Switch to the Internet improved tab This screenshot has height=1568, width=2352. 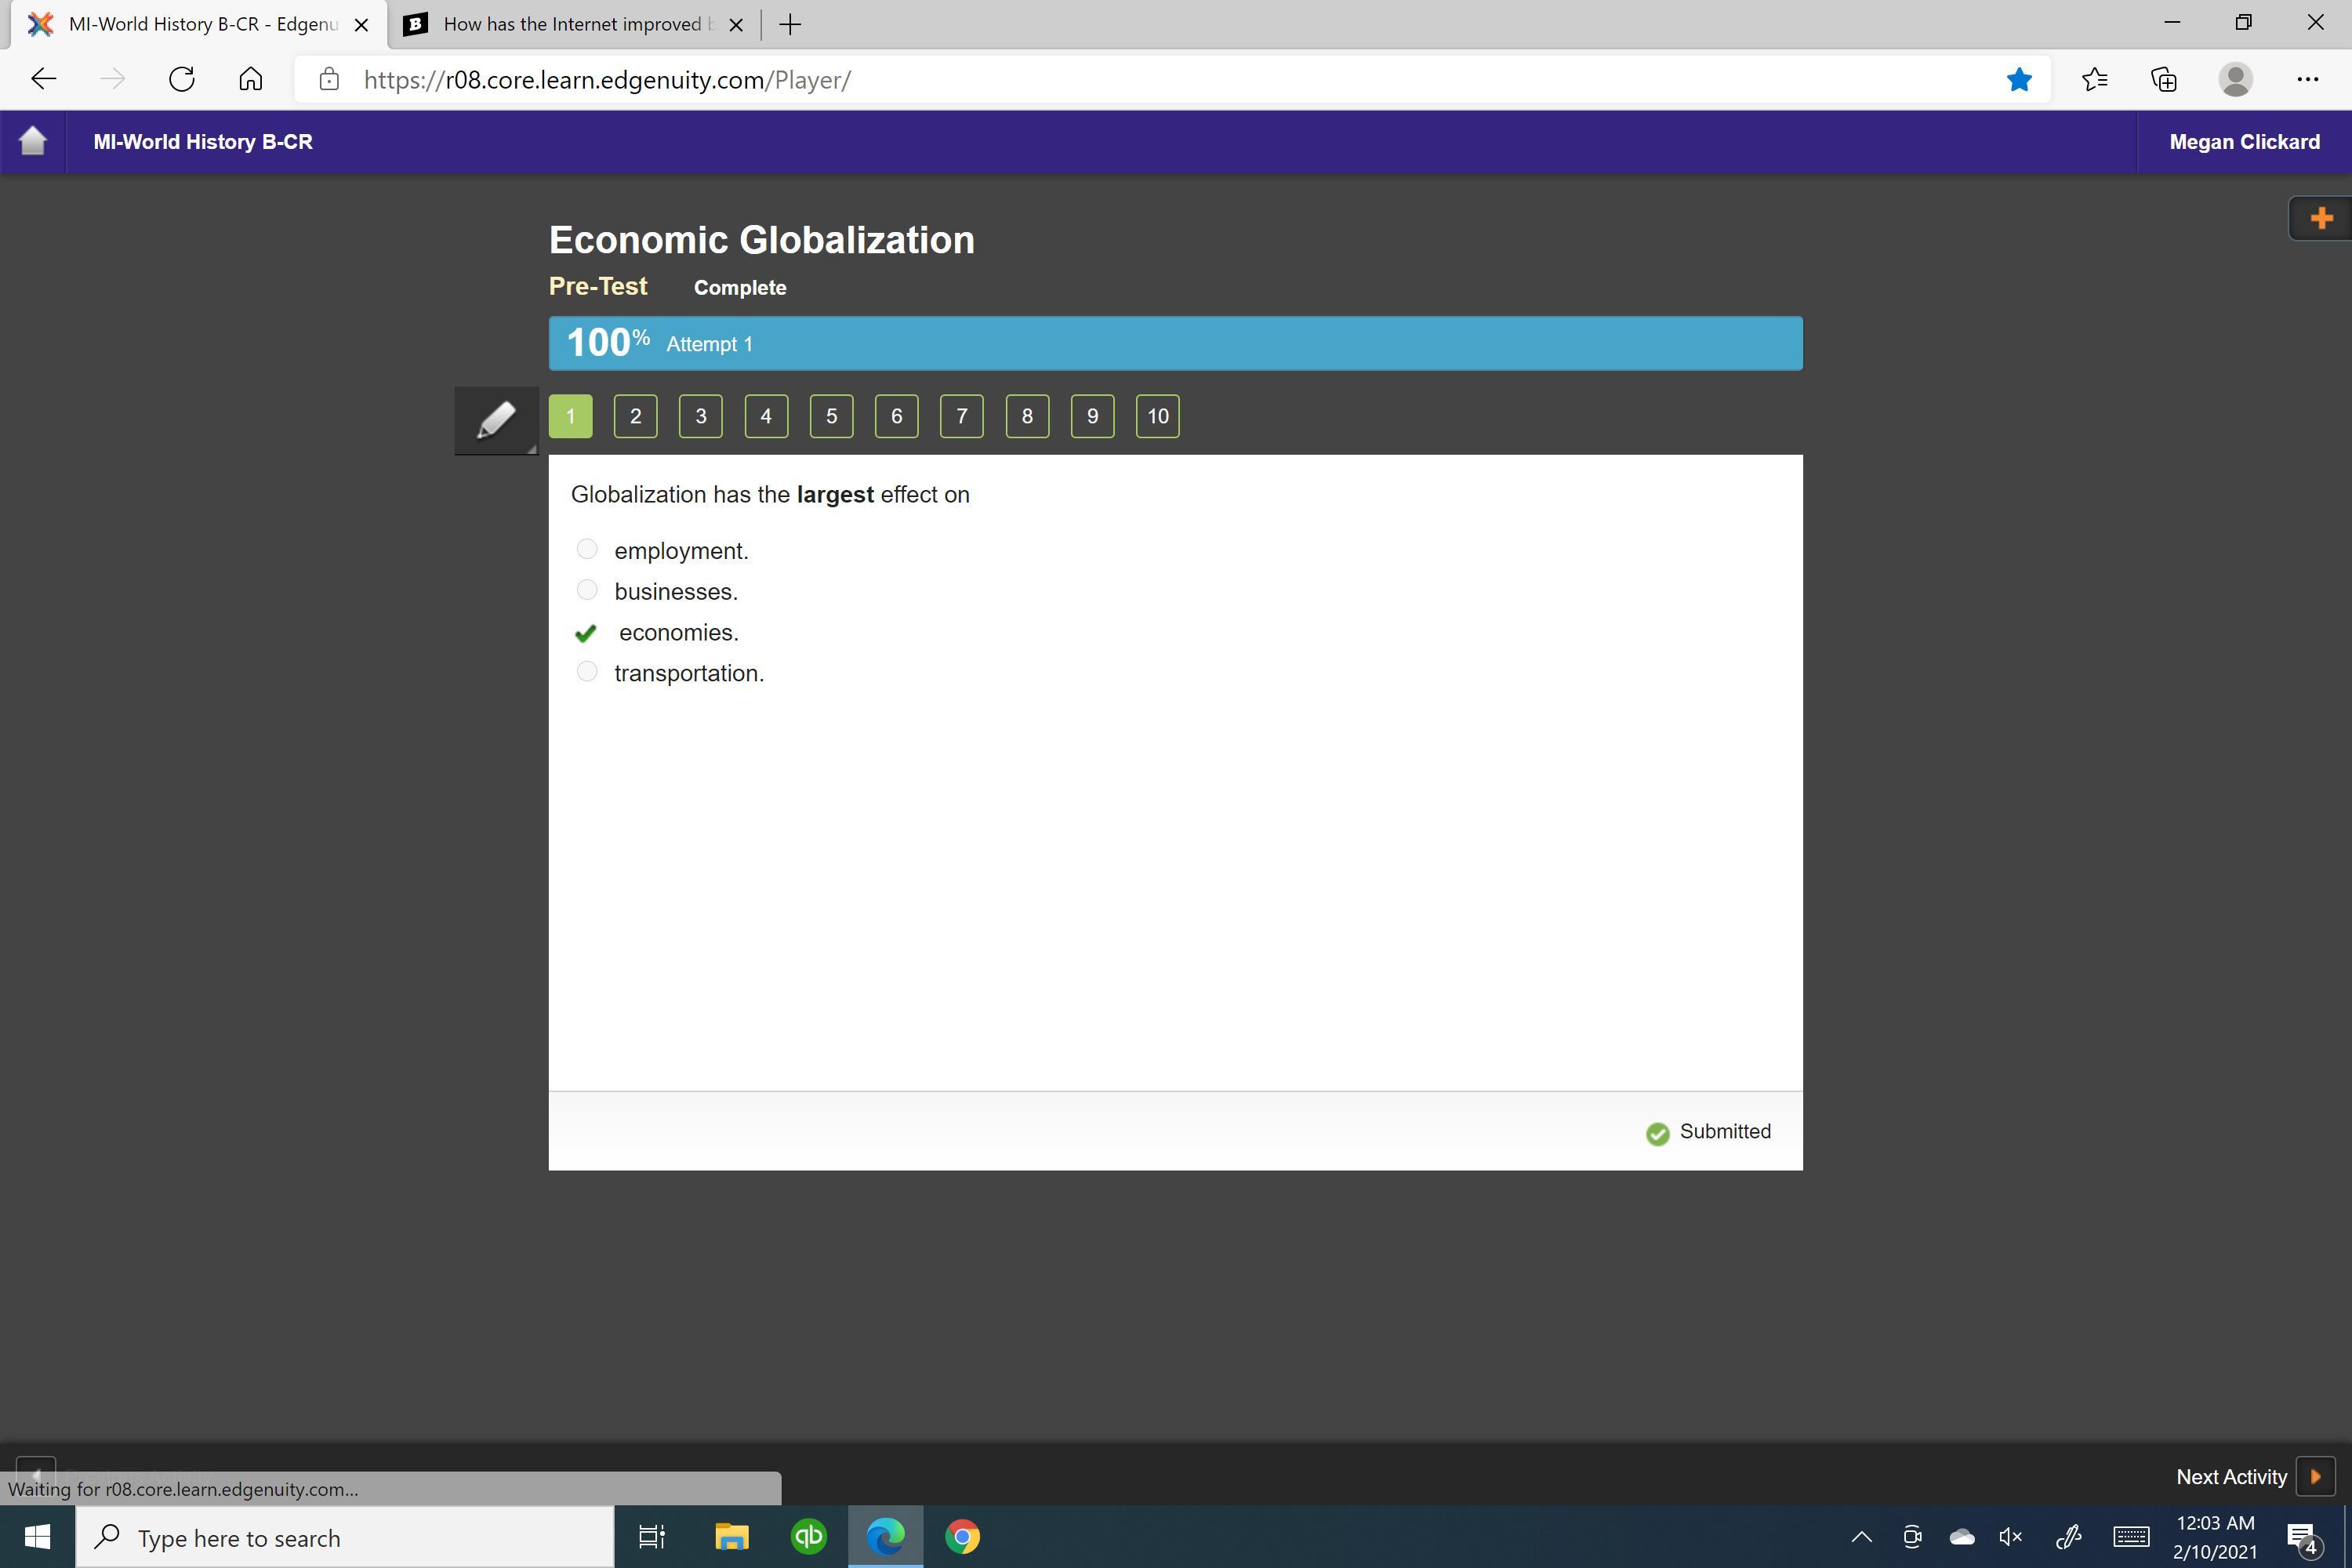pos(572,24)
